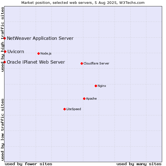Click the "LiteSpeed" label text
Screen dimensions: 166x166
(74, 109)
